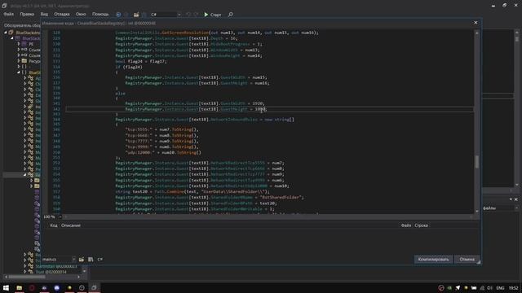Click the Код column header
This screenshot has height=293, width=522.
(53, 225)
